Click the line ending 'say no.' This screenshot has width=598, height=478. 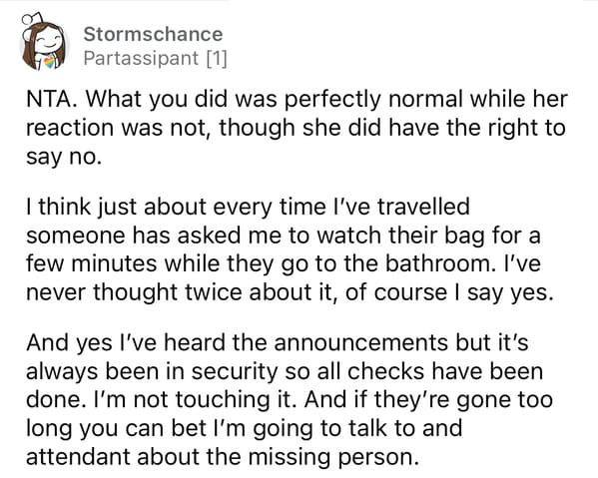click(x=64, y=157)
